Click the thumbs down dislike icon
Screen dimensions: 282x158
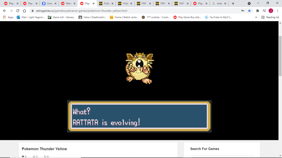tap(45, 156)
